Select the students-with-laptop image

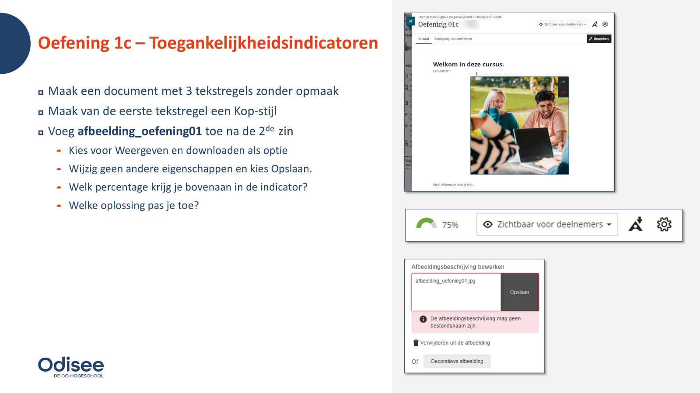point(519,126)
